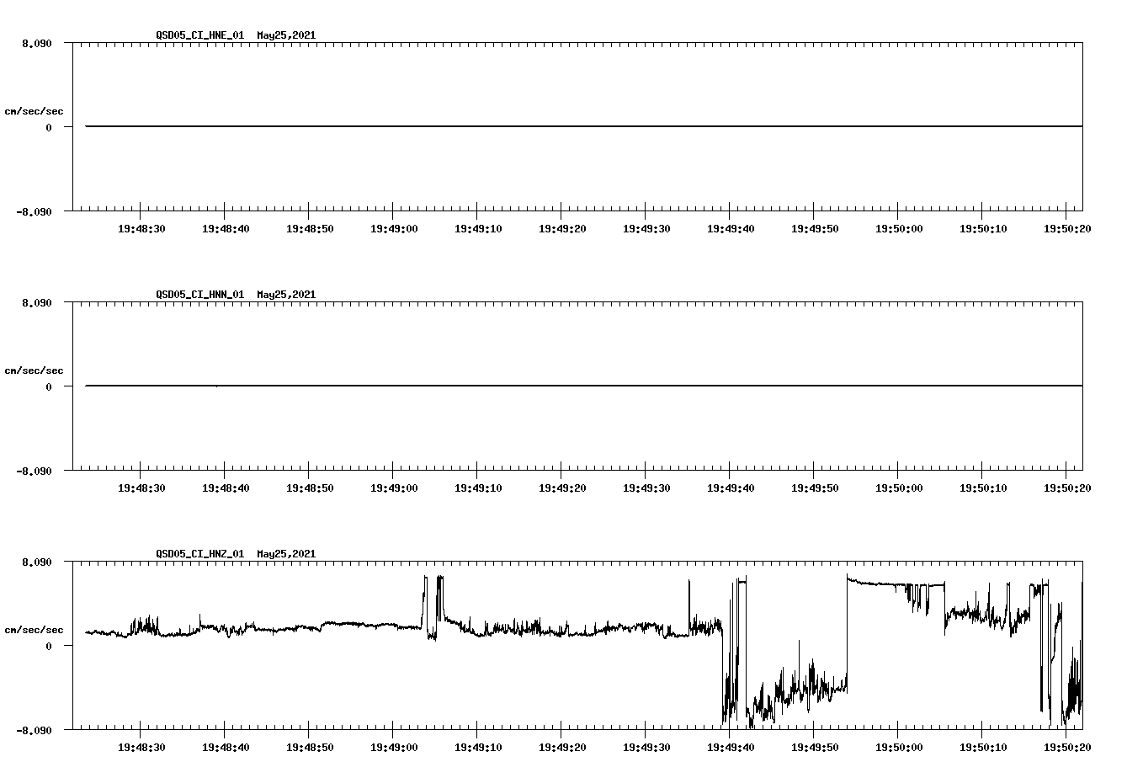This screenshot has height=778, width=1143.
Task: Click the May25,2021 date on the middle plot
Action: 285,296
